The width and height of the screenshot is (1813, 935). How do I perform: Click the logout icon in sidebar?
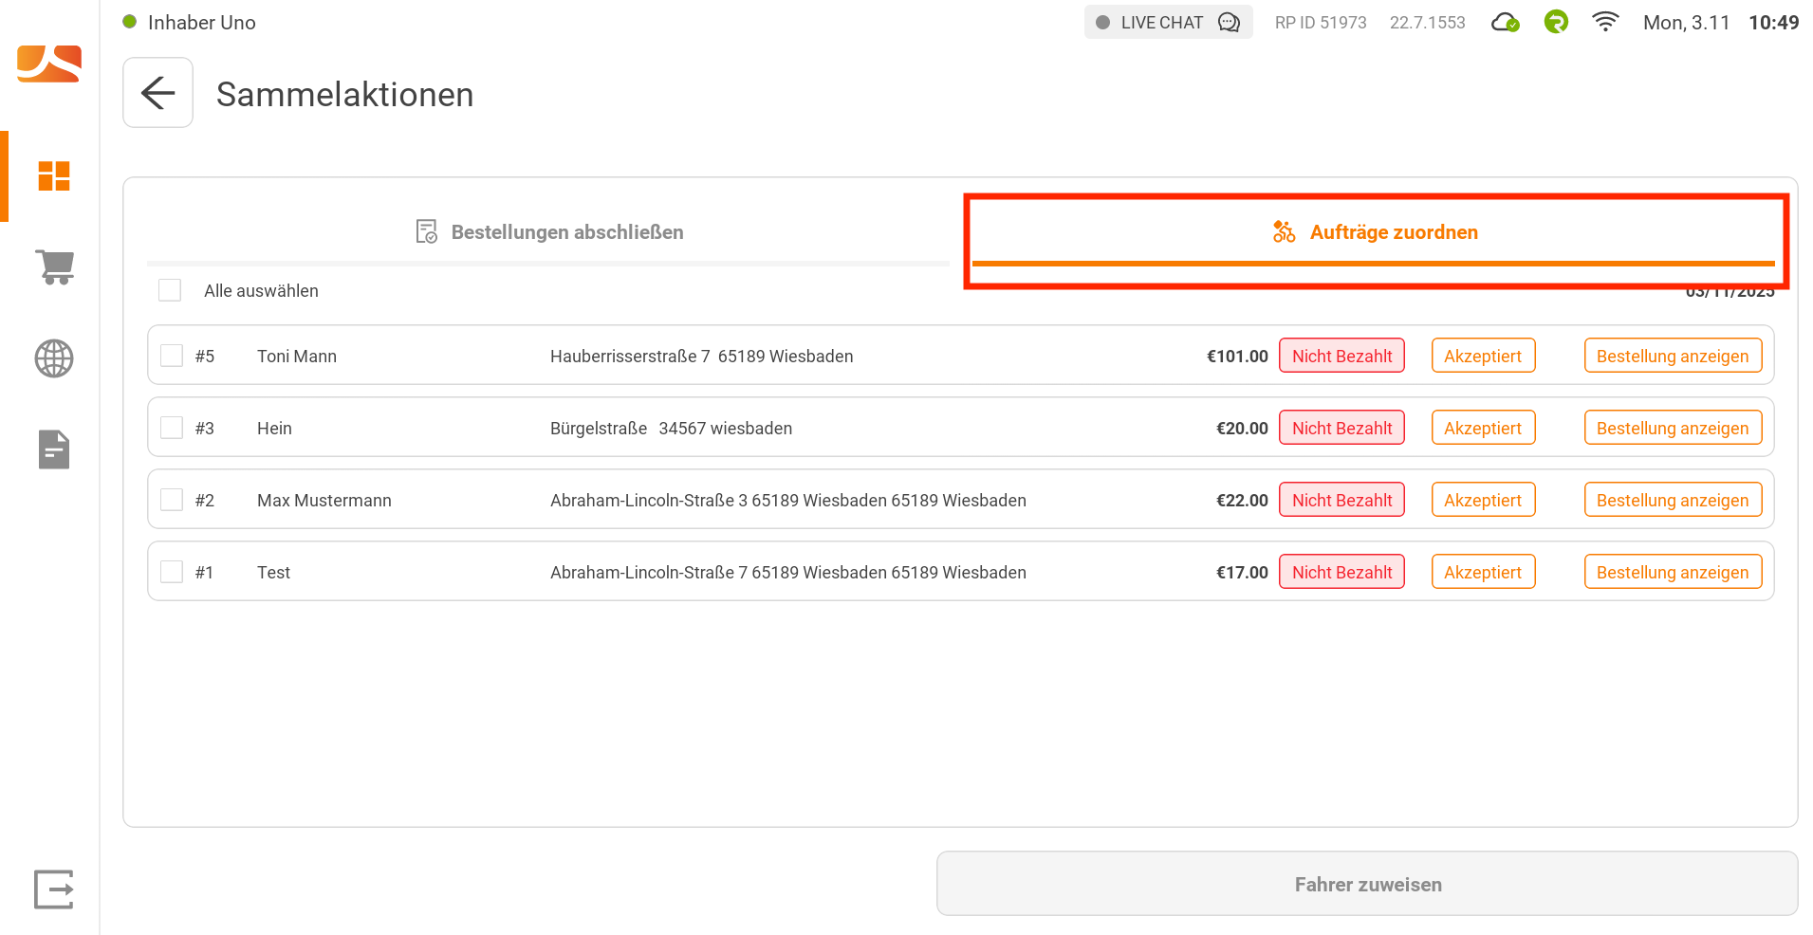point(54,889)
